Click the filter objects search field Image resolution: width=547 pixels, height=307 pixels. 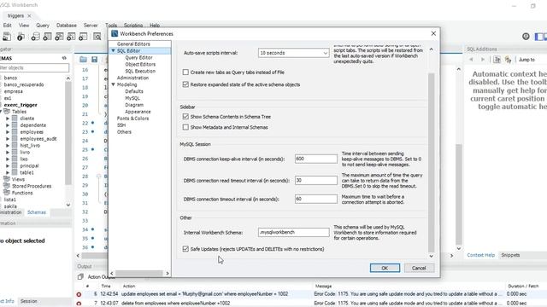click(34, 68)
